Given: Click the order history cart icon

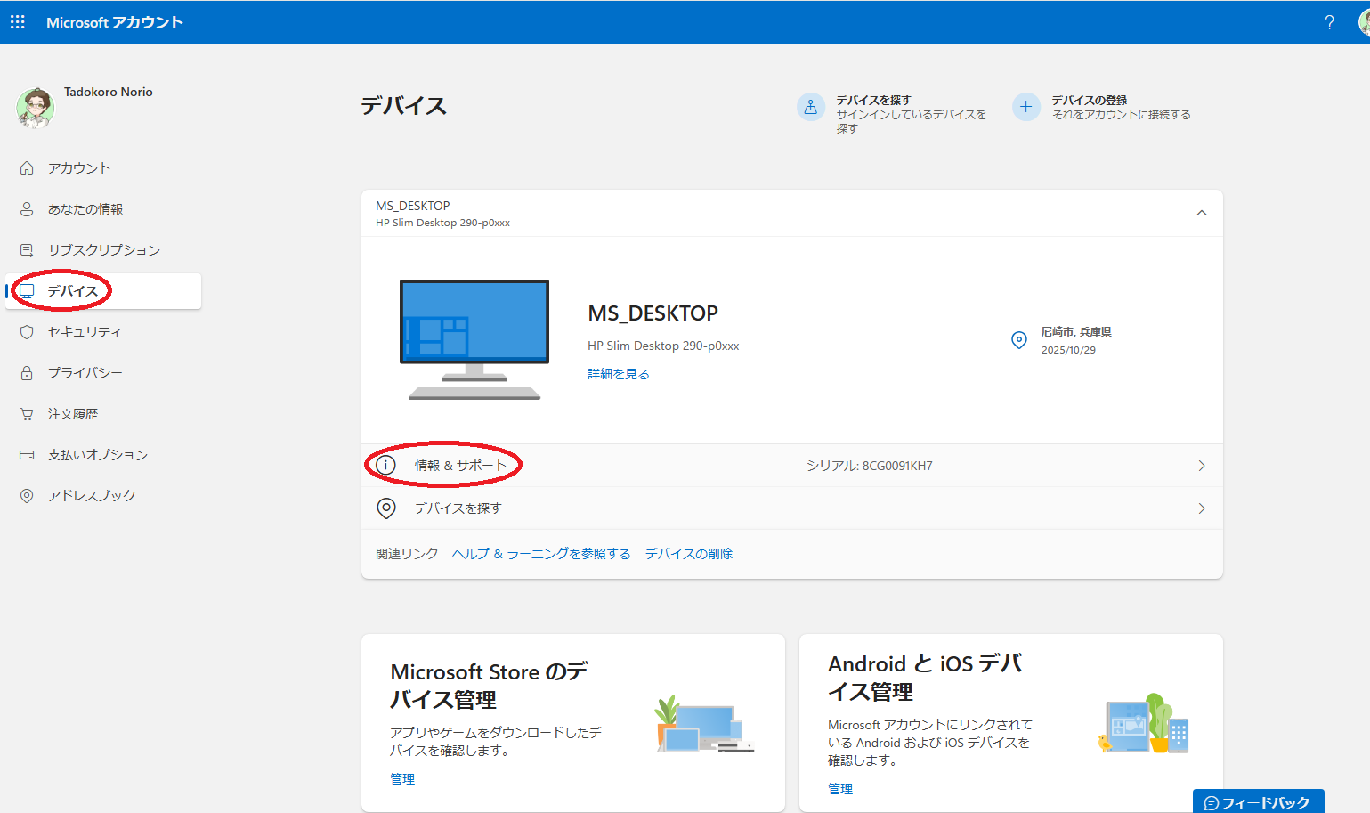Looking at the screenshot, I should click(x=27, y=414).
